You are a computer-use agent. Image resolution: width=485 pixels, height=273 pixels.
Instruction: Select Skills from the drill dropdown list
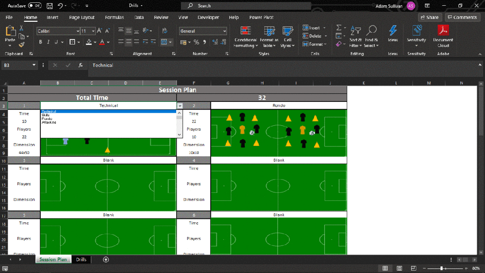[x=45, y=115]
